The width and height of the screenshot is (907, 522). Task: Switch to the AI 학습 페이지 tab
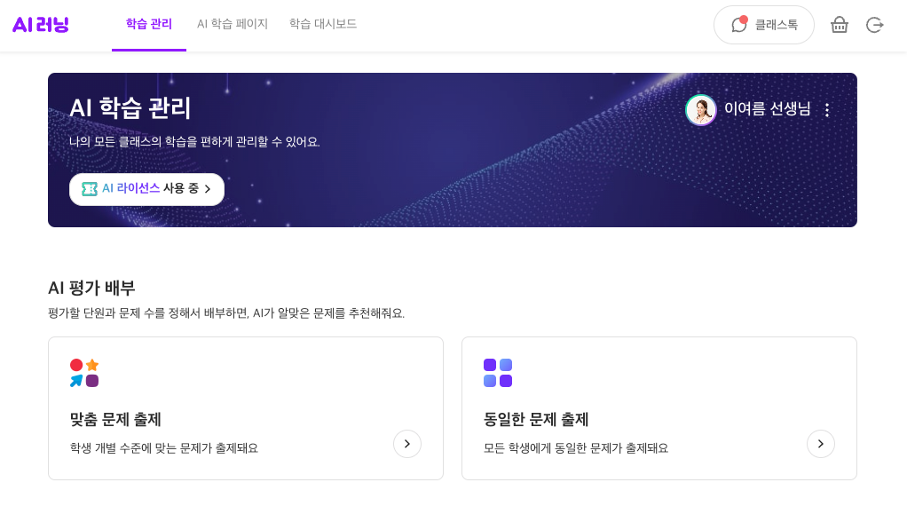point(233,24)
